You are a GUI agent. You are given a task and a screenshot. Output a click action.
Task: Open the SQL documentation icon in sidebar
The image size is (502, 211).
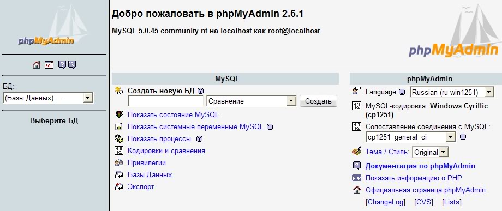(72, 65)
